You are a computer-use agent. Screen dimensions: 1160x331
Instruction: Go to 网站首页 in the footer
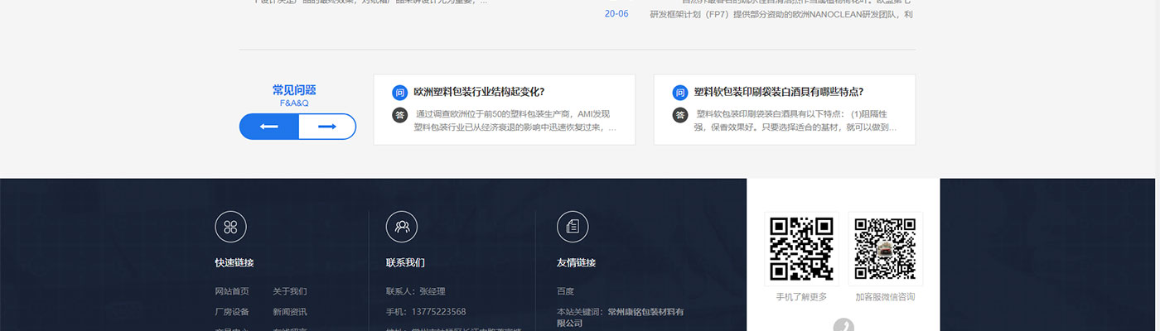(x=232, y=291)
